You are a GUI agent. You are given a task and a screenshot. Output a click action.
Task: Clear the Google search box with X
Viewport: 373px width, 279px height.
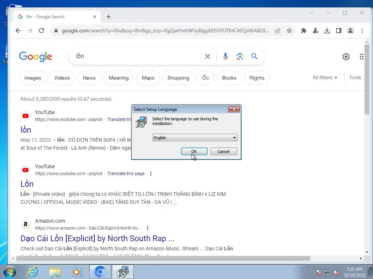[x=207, y=56]
